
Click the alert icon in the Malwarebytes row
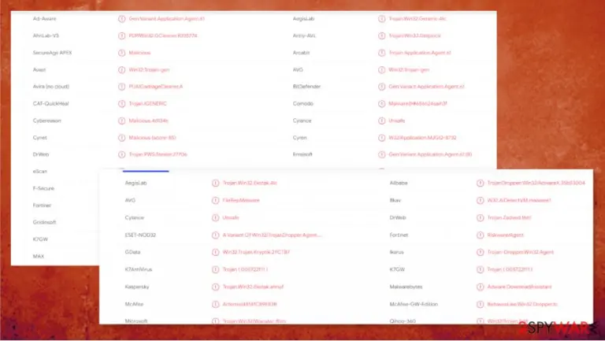pos(480,287)
